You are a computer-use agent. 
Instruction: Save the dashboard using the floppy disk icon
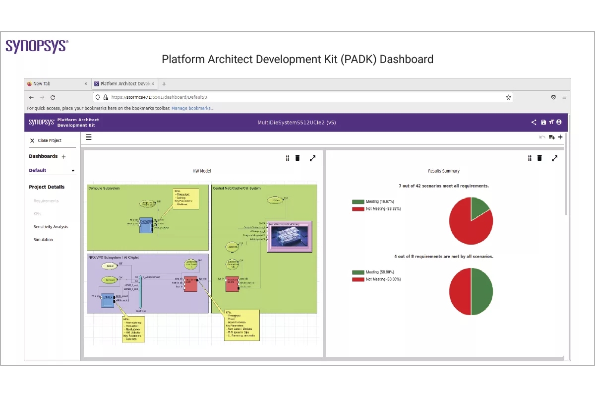543,122
